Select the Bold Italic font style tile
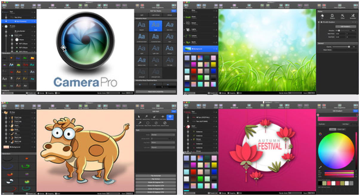 click(170, 26)
